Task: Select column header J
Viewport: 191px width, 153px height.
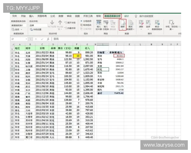Action: point(116,44)
